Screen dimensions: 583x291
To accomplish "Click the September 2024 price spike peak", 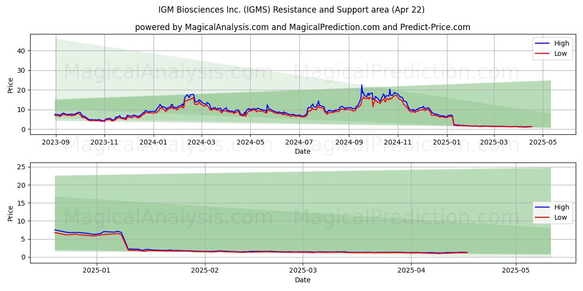I will coord(361,85).
